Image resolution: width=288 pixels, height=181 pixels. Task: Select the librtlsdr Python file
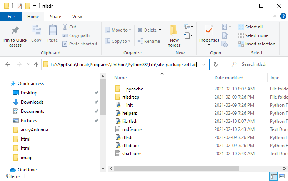(x=130, y=121)
